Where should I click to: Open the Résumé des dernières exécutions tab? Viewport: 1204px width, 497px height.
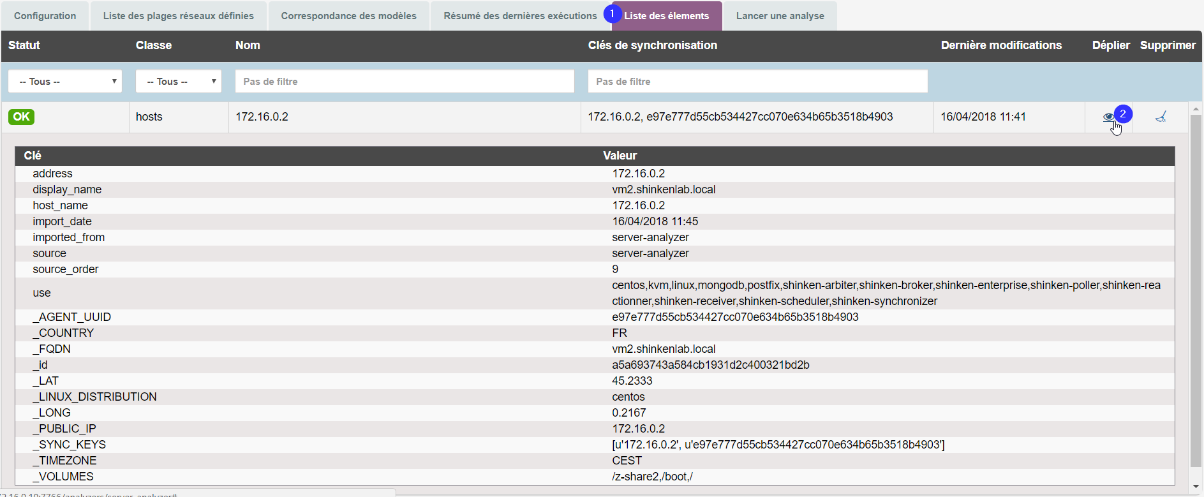[x=520, y=16]
